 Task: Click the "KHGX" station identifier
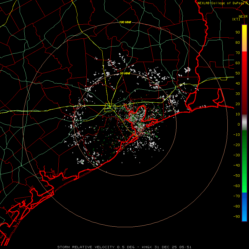coord(147,247)
